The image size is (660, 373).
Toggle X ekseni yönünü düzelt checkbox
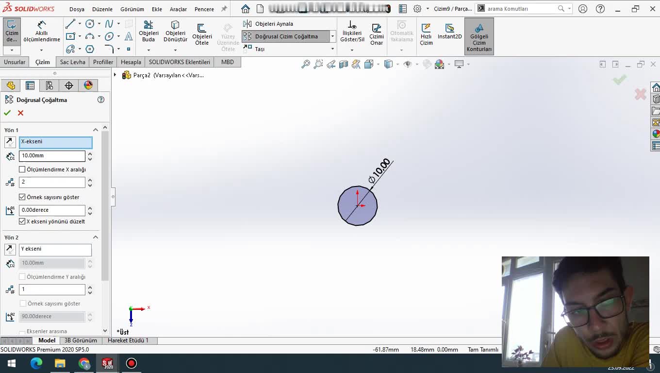[22, 221]
